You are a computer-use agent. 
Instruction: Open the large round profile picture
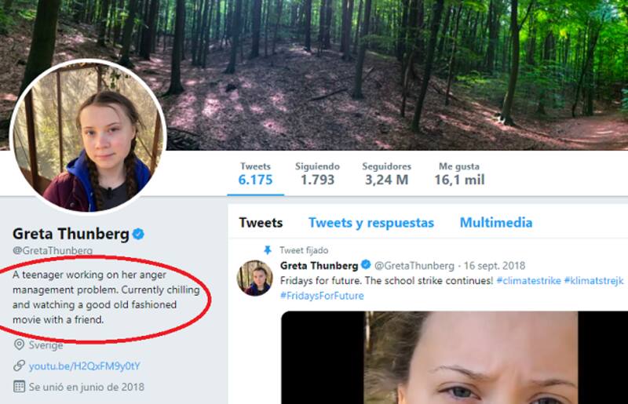87,138
